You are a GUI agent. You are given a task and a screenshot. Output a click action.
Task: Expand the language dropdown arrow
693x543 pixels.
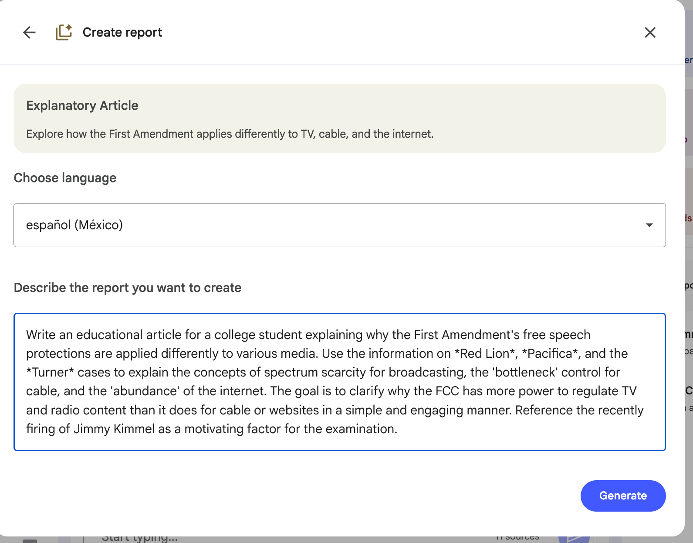pos(649,225)
